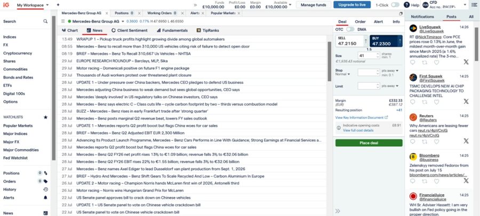Click the green Place deal button
This screenshot has width=480, height=216.
369,143
